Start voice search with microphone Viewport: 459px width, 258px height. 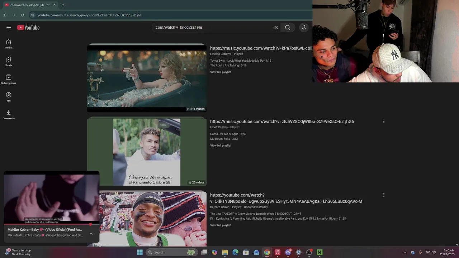point(304,28)
